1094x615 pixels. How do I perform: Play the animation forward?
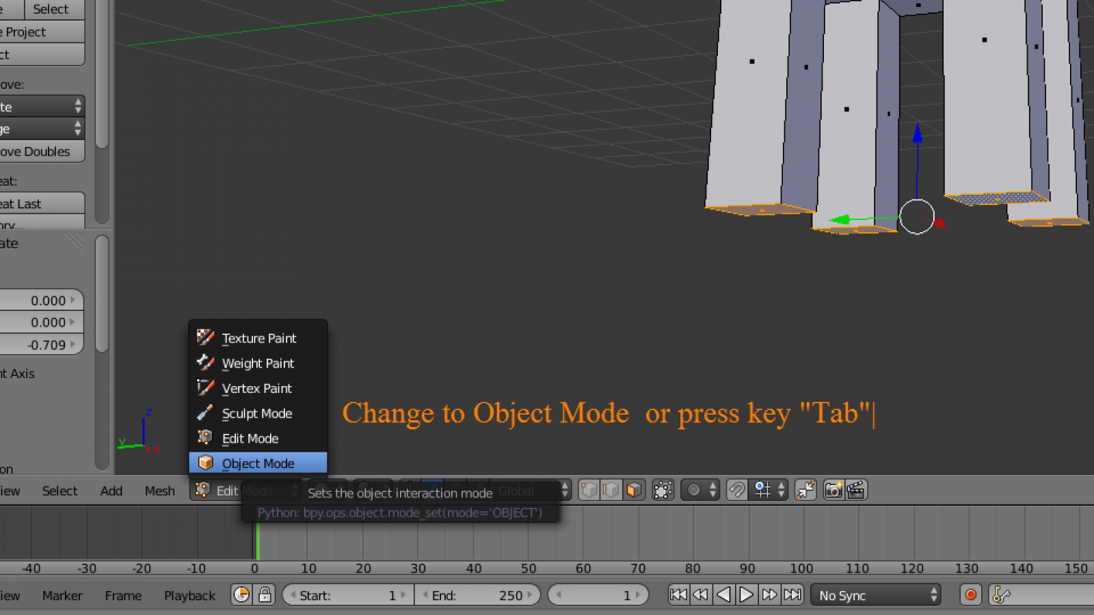pos(747,595)
